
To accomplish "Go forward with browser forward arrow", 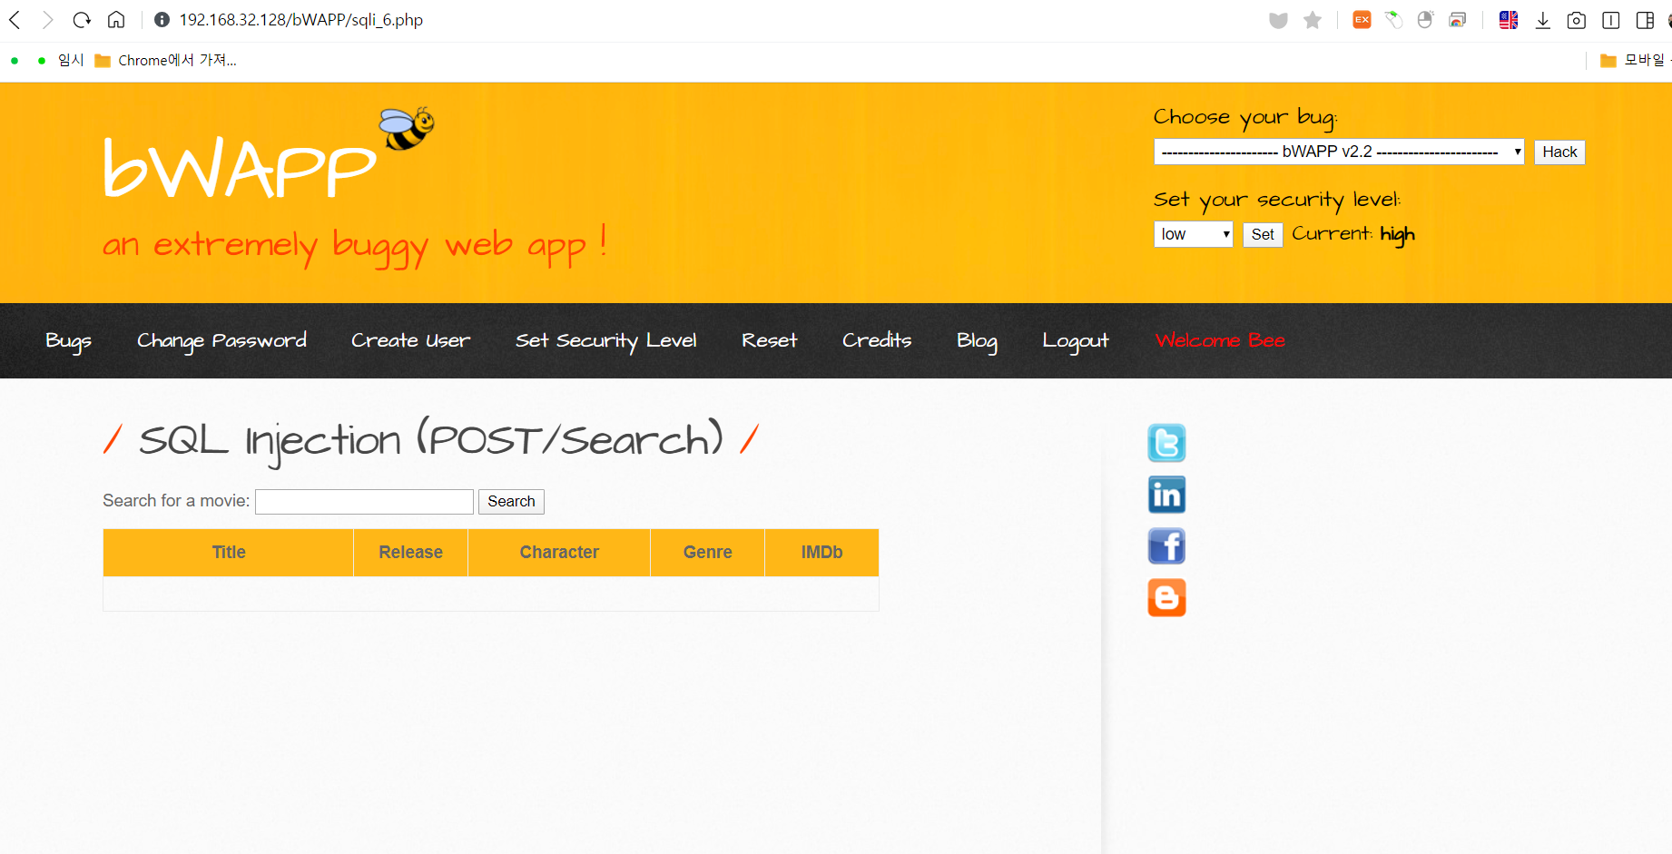I will click(x=47, y=20).
